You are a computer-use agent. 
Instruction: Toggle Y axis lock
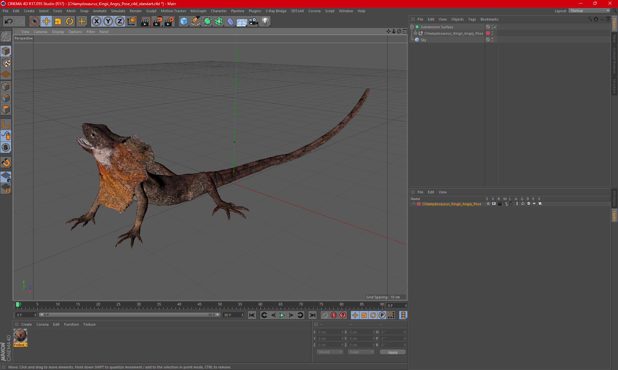point(108,22)
